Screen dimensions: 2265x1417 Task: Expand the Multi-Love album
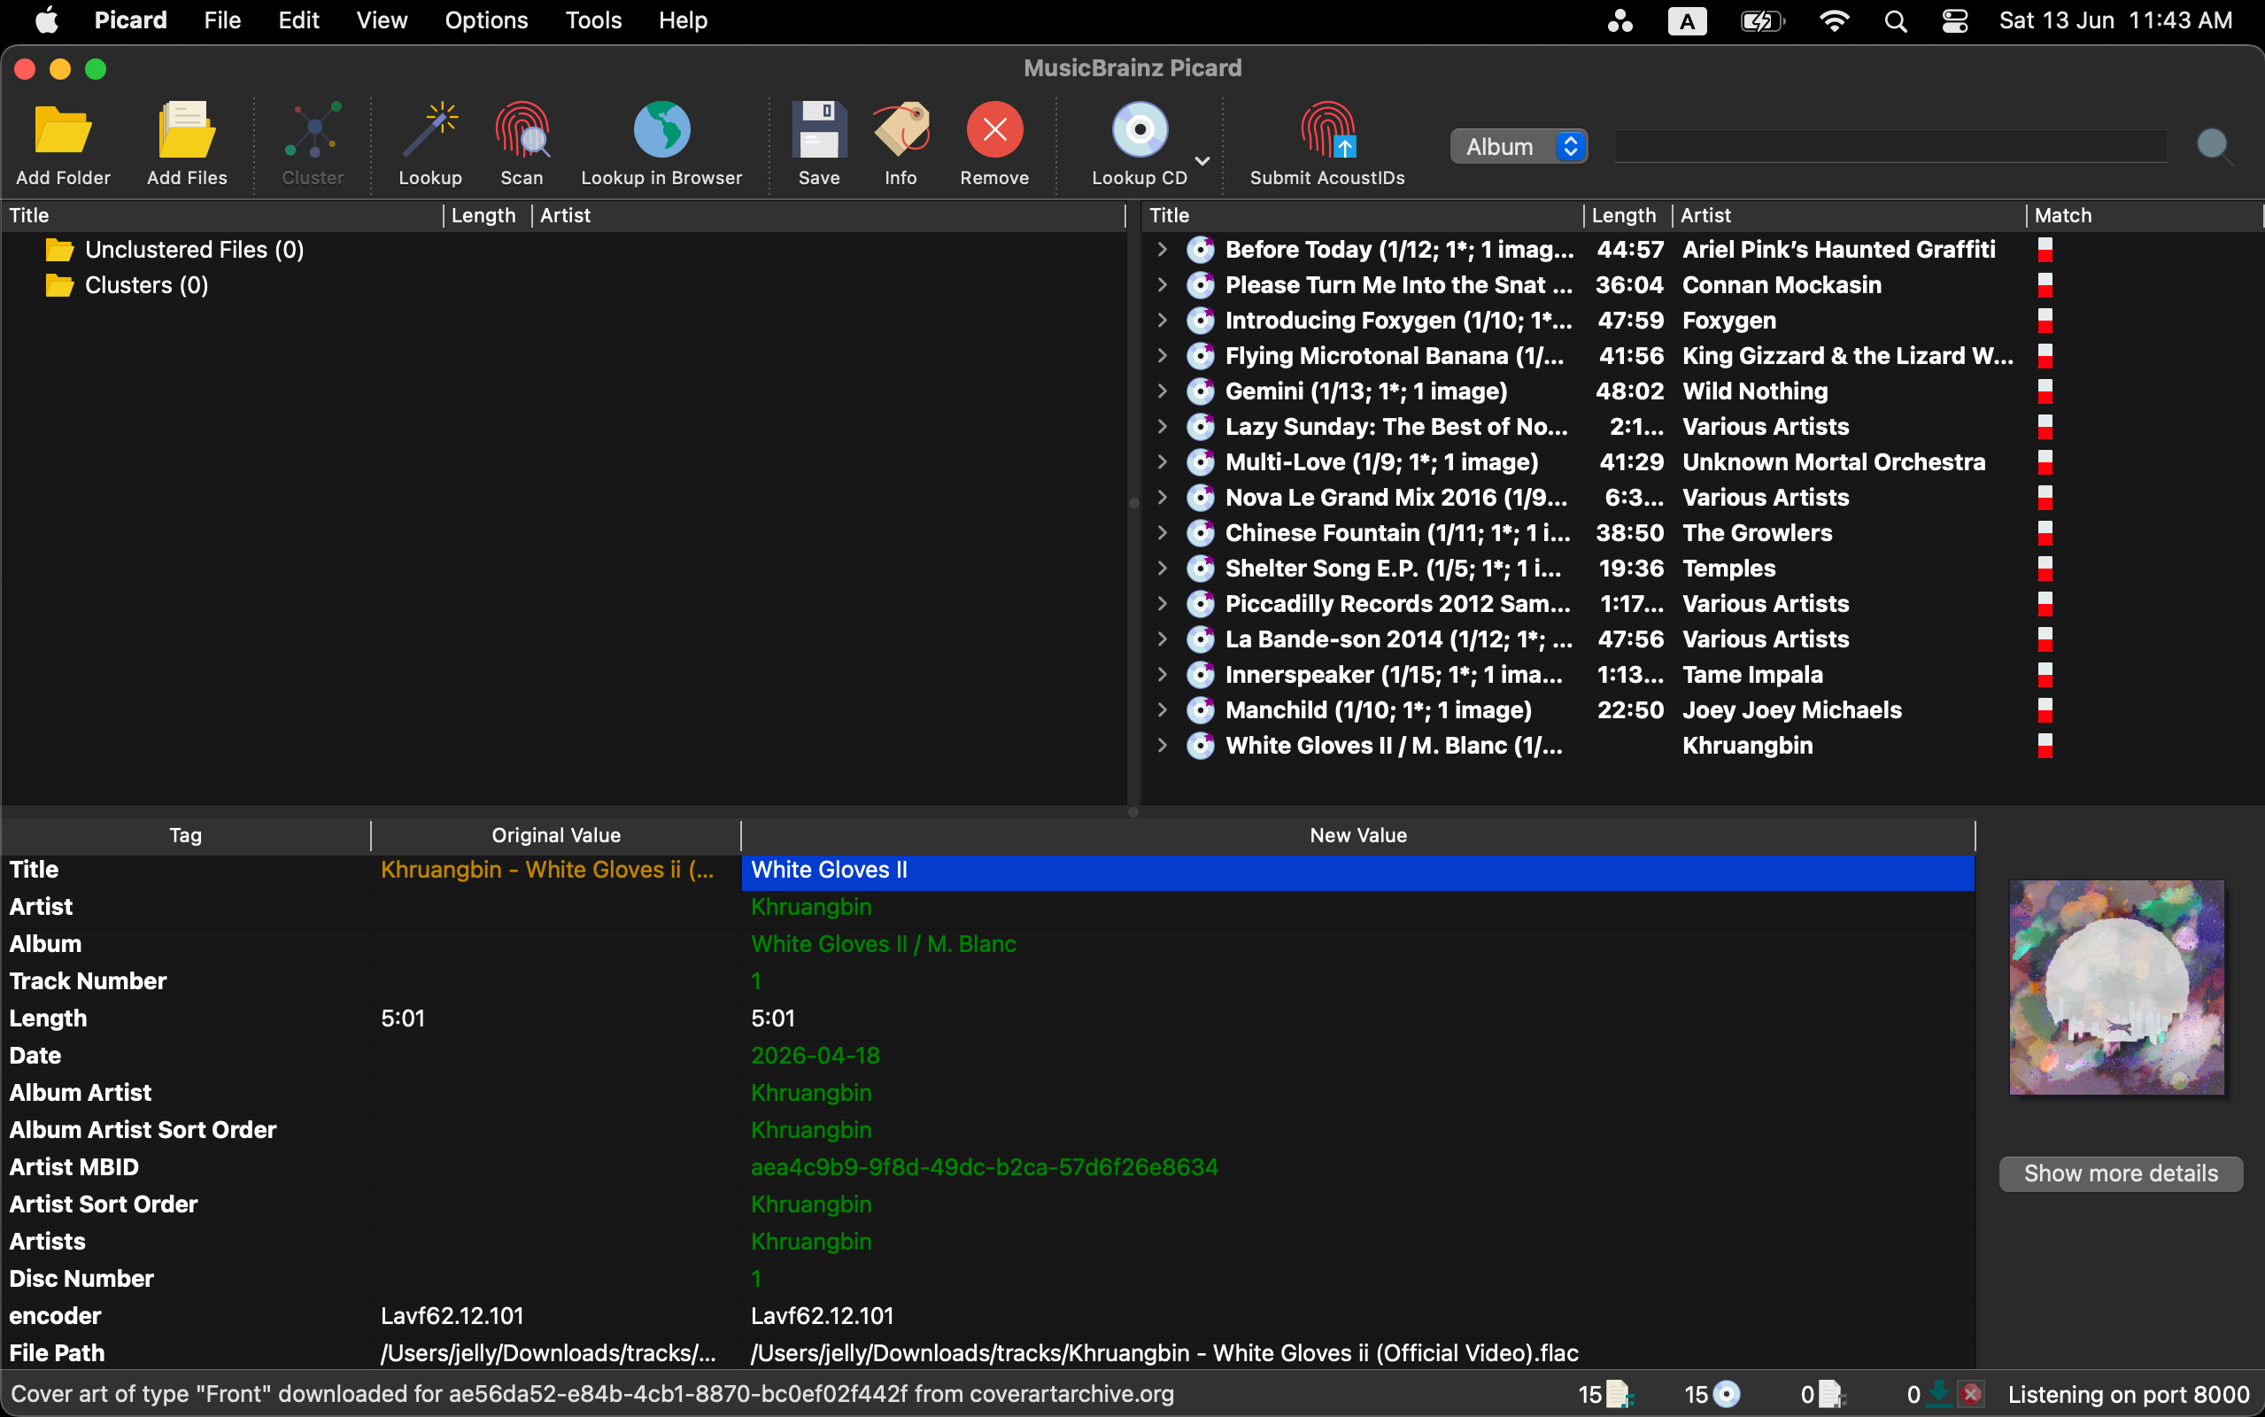coord(1163,462)
